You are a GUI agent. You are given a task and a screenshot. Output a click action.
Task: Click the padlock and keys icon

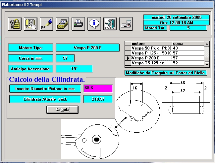[15, 24]
